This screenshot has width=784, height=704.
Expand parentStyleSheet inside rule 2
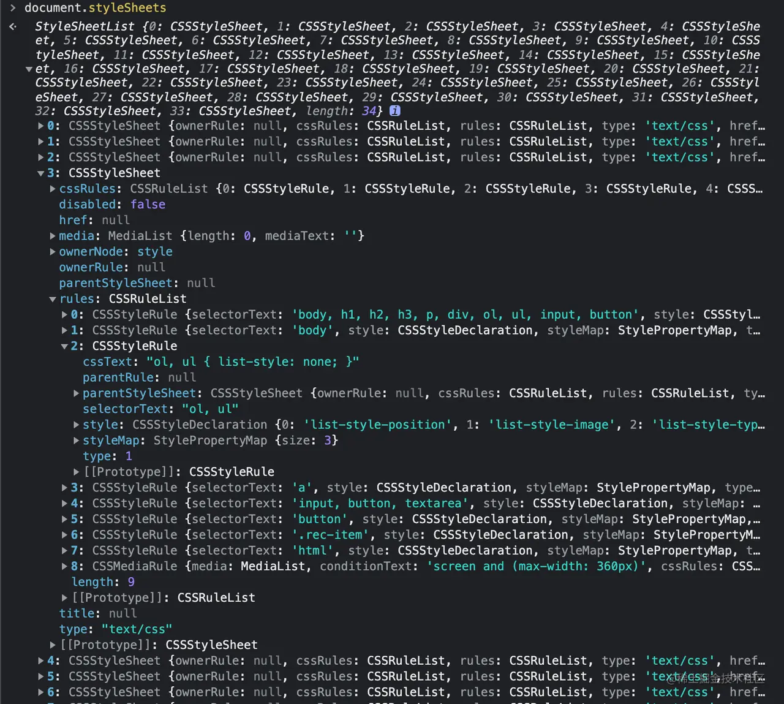click(77, 393)
